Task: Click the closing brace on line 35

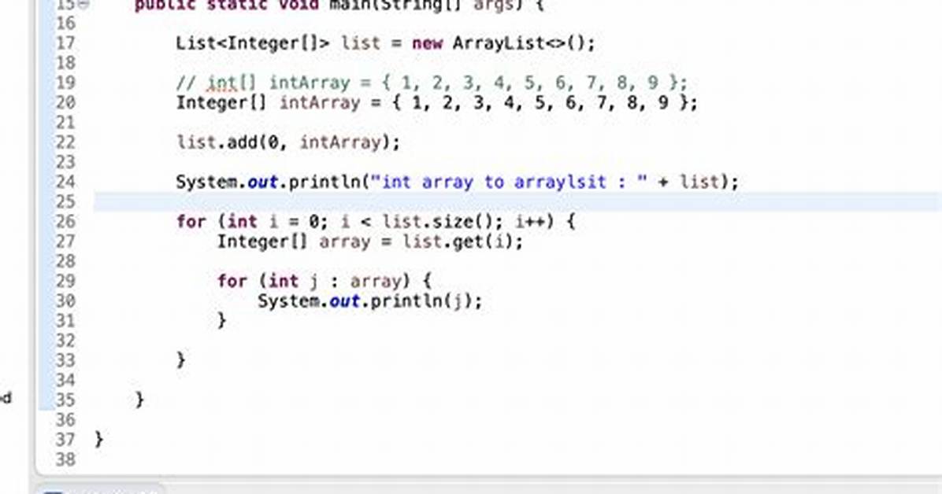Action: (139, 400)
